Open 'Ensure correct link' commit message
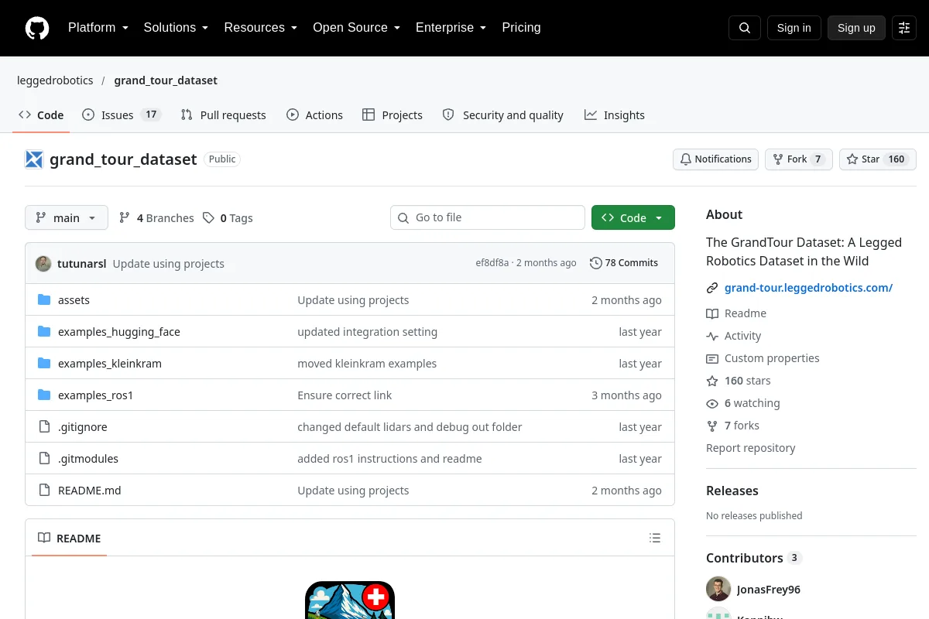Screen dimensions: 929x619 click(345, 395)
